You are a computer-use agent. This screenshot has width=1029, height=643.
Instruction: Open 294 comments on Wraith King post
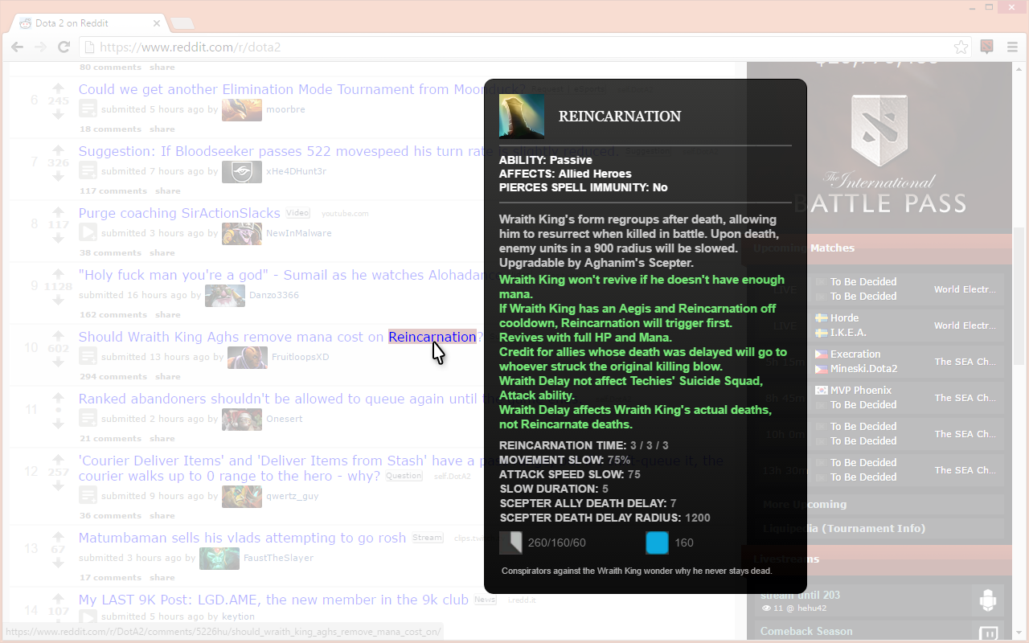(x=113, y=376)
